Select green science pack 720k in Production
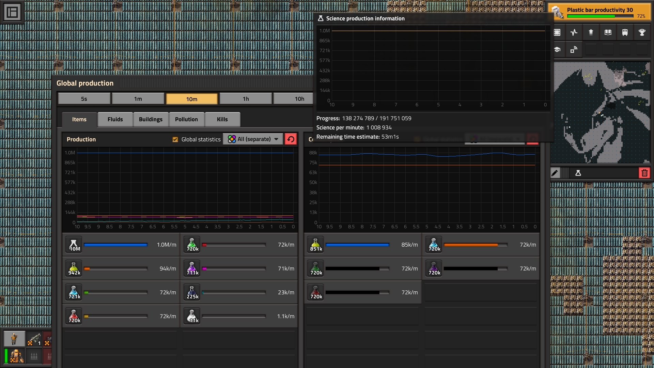The image size is (654, 368). [x=192, y=245]
